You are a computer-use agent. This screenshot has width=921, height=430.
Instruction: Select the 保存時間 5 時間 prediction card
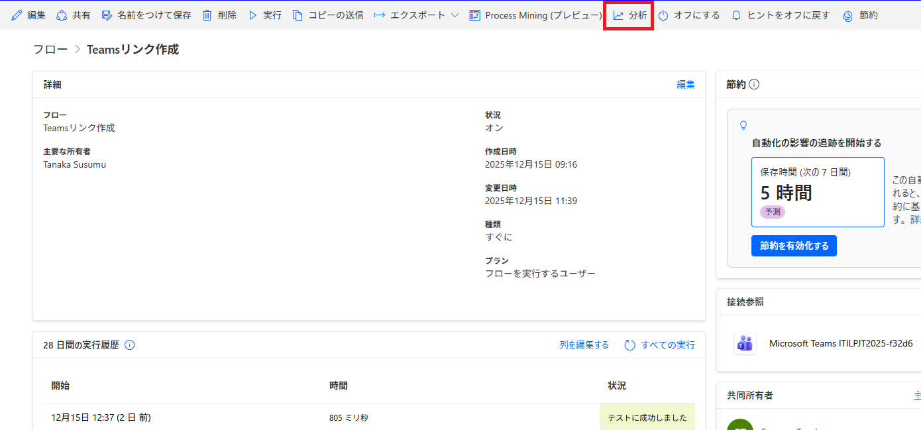(818, 192)
